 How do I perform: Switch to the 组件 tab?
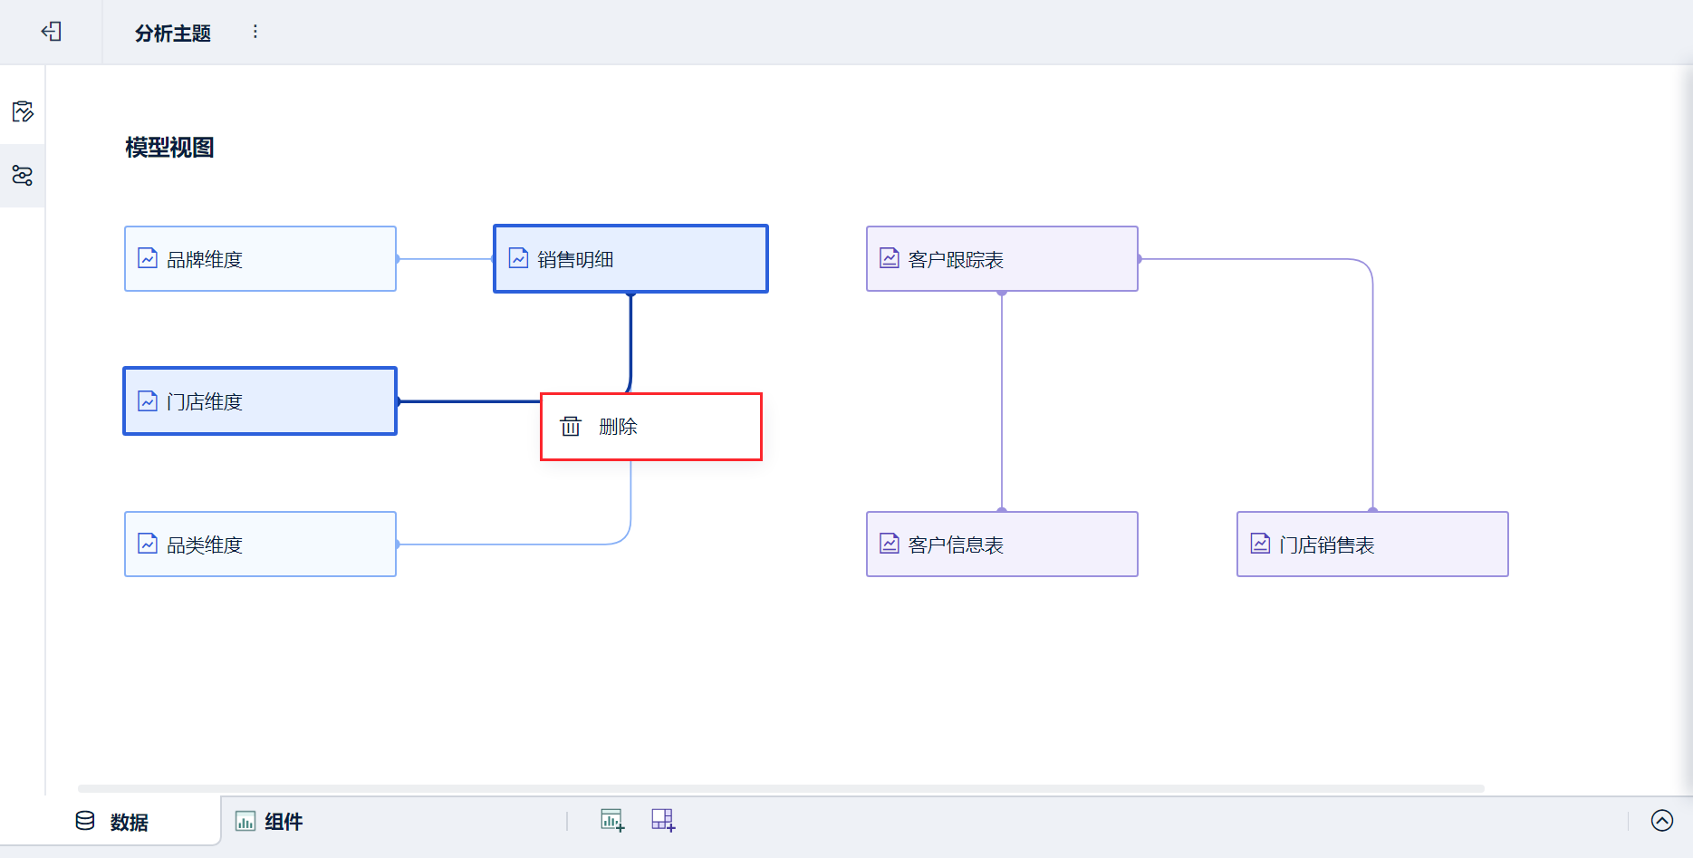tap(283, 822)
